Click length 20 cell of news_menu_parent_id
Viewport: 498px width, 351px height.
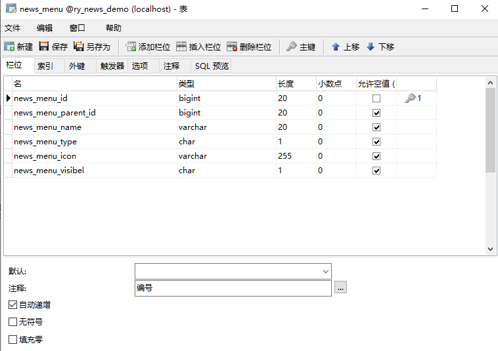296,113
